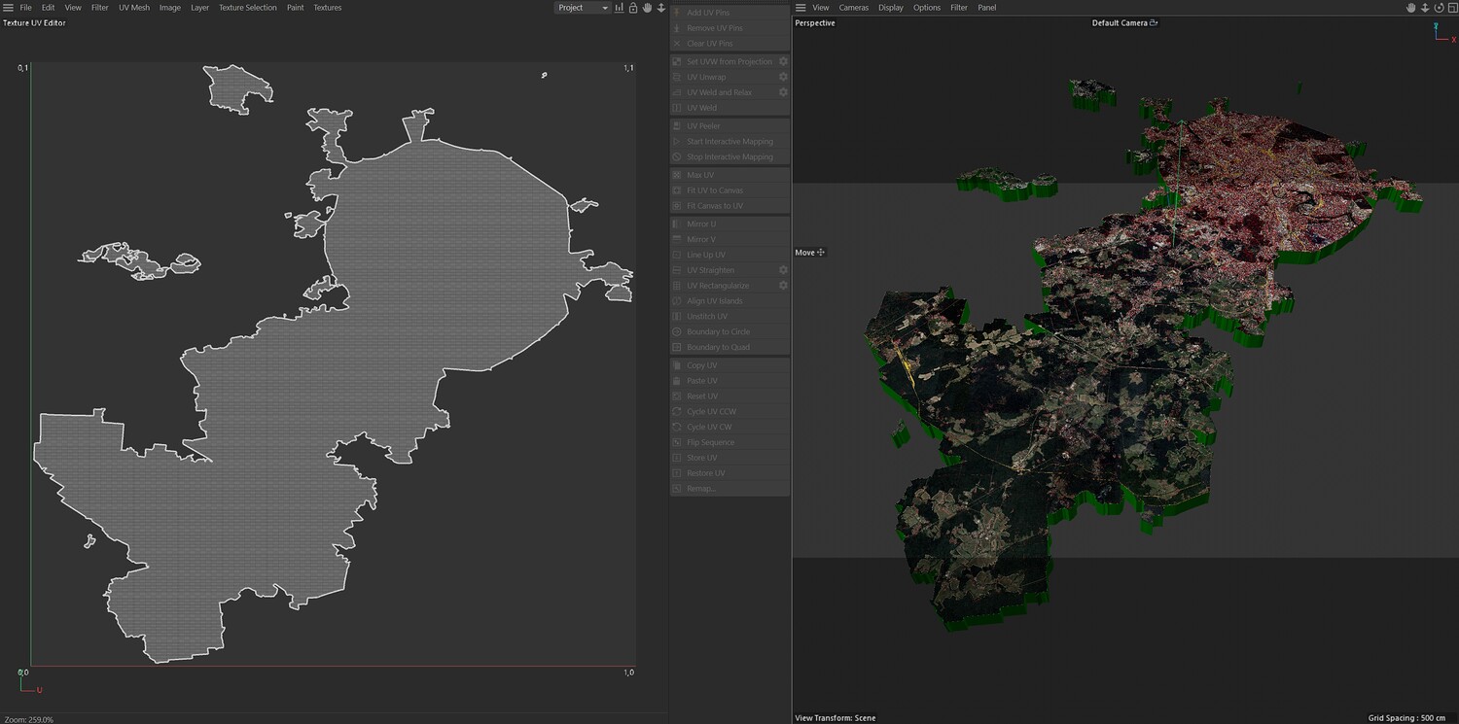
Task: Open the Texture Selection menu
Action: pyautogui.click(x=247, y=8)
